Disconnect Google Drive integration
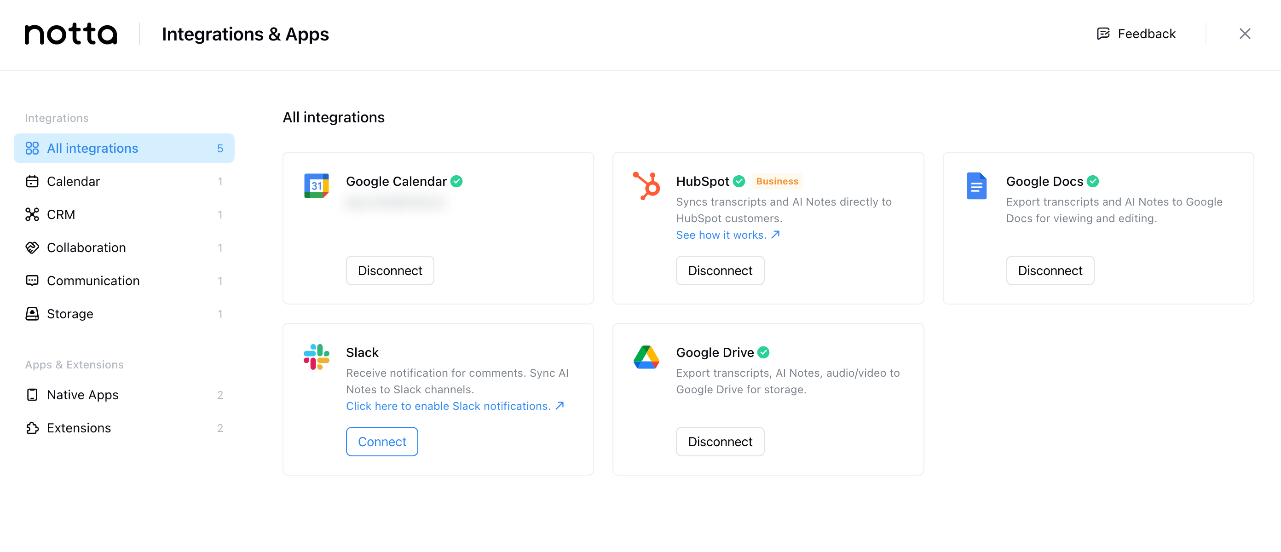 pyautogui.click(x=720, y=442)
